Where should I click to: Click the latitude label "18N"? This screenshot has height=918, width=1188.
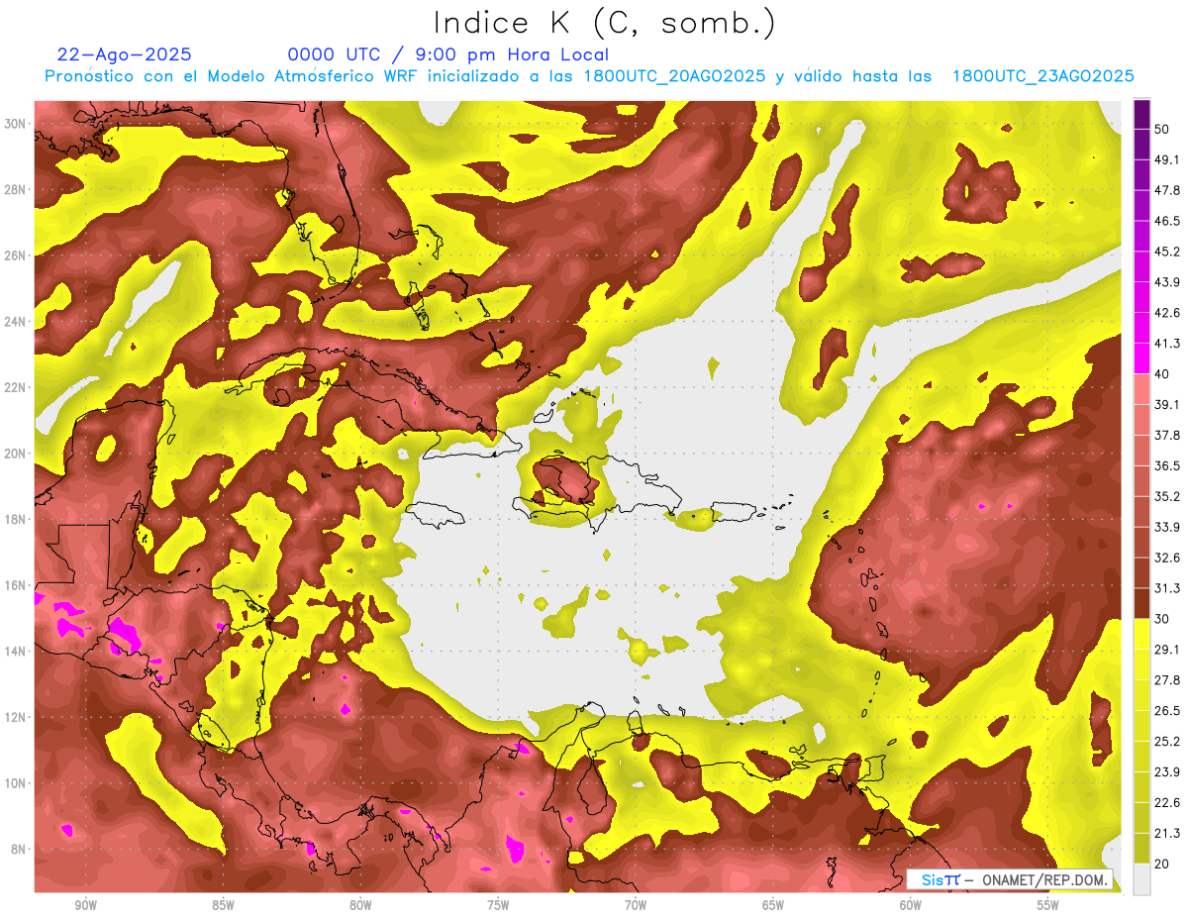(x=16, y=519)
